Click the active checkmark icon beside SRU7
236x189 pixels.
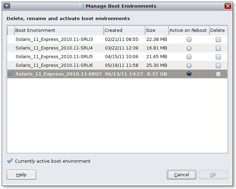pos(11,74)
